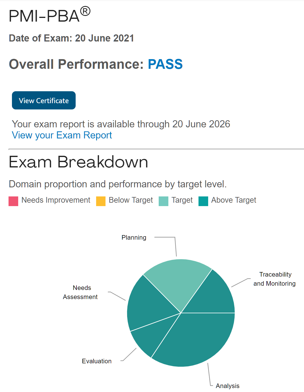Click the dark teal Above Target swatch
Image resolution: width=304 pixels, height=392 pixels.
pyautogui.click(x=203, y=201)
